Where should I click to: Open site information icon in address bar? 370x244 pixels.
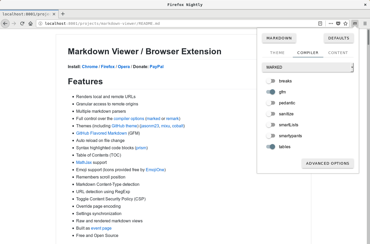[x=40, y=23]
